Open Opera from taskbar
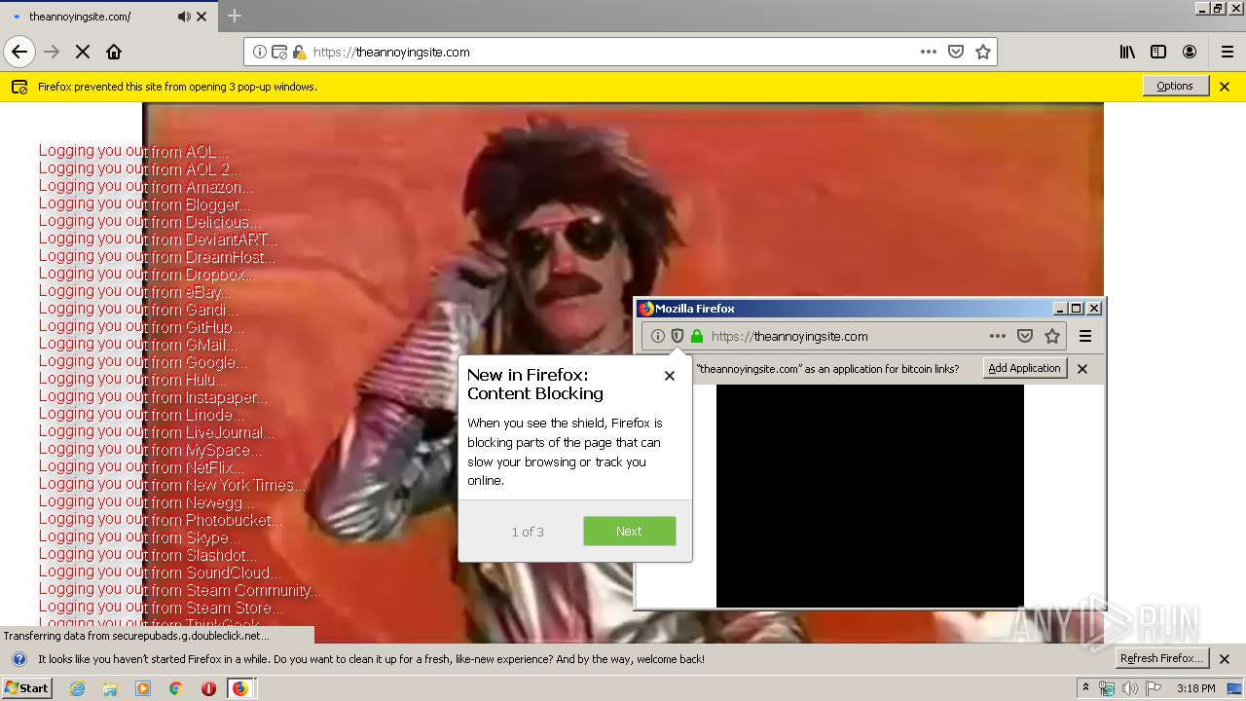 tap(208, 688)
